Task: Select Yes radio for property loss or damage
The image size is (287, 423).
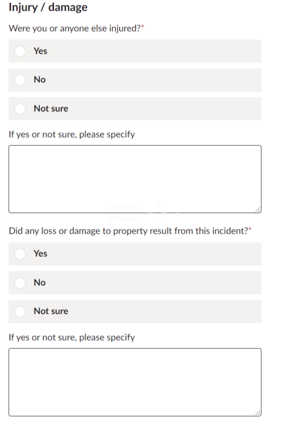Action: (20, 254)
